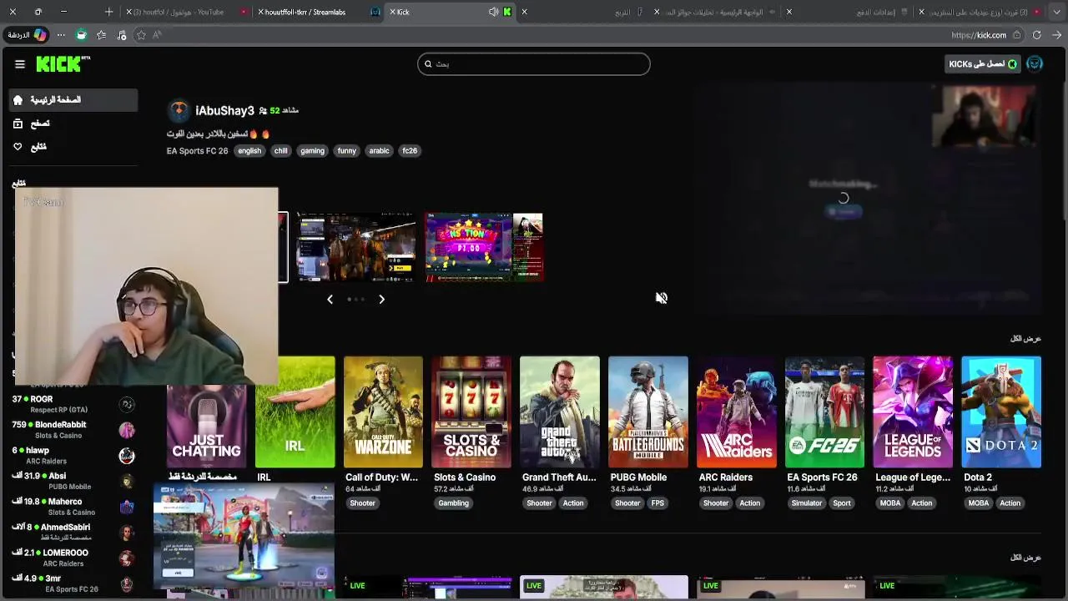
Task: Click the search magnifier icon
Action: click(x=428, y=64)
